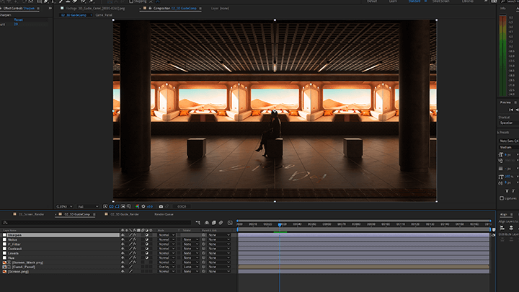Toggle motion blur icon in timeline
This screenshot has height=292, width=519.
pos(221,223)
